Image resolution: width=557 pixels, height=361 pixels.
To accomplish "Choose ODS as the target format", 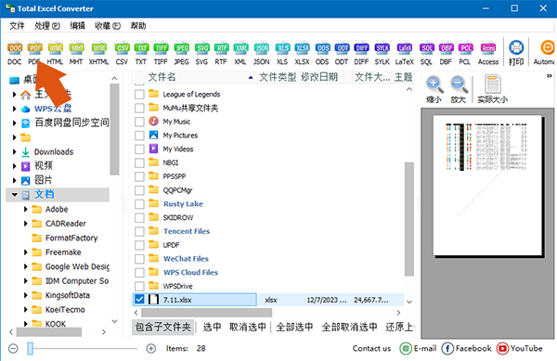I will coord(322,53).
